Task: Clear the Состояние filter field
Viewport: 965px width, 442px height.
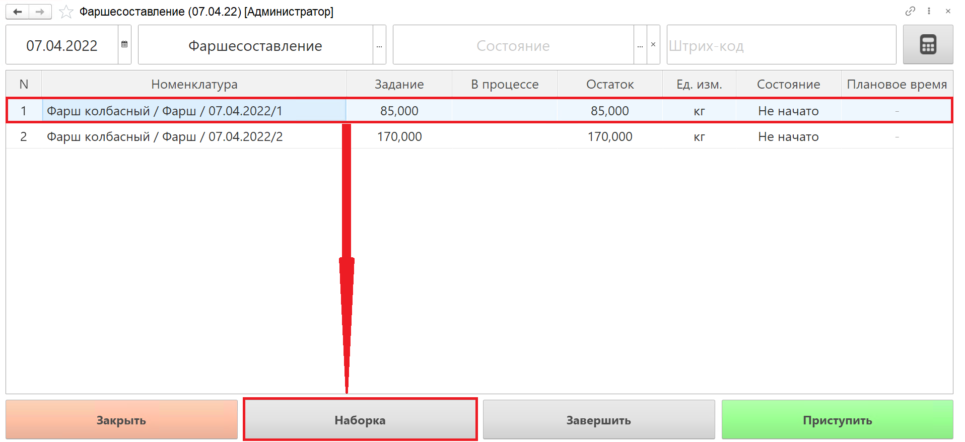Action: pyautogui.click(x=653, y=45)
